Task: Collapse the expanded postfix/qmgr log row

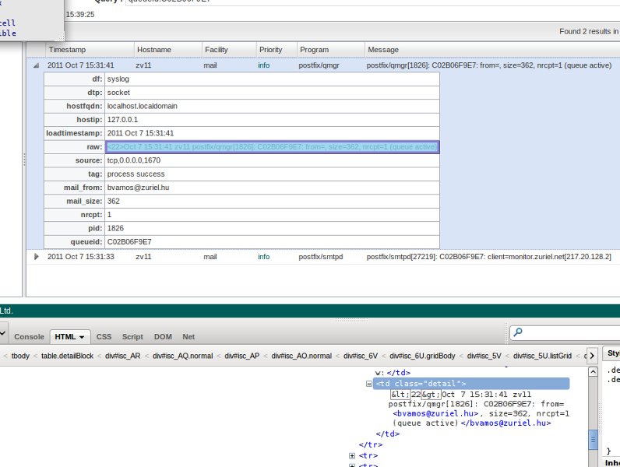Action: tap(36, 66)
